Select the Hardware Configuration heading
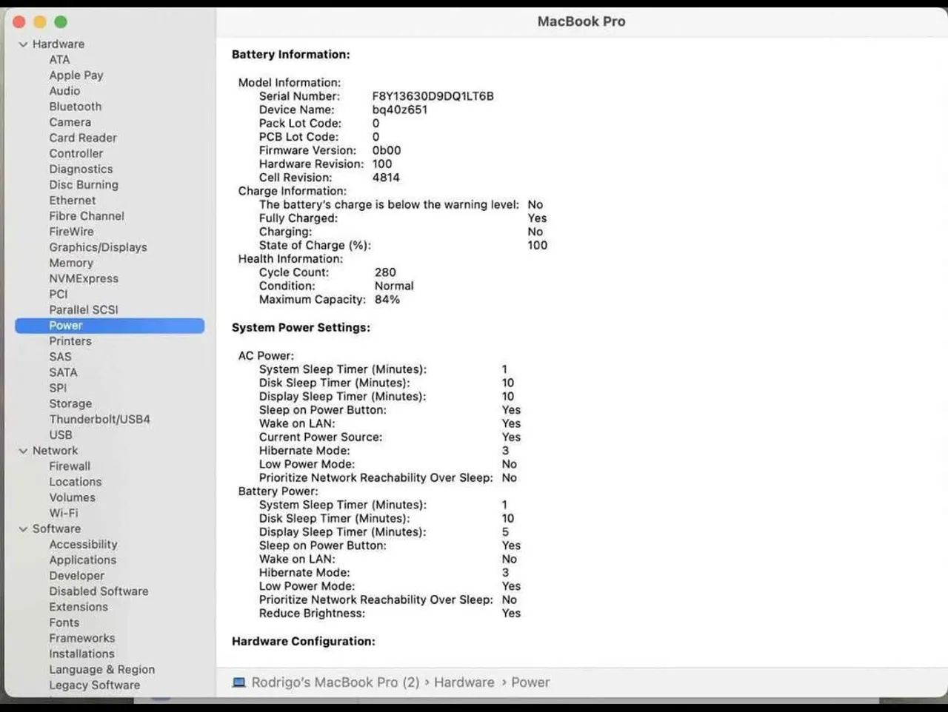The image size is (948, 712). click(x=304, y=642)
